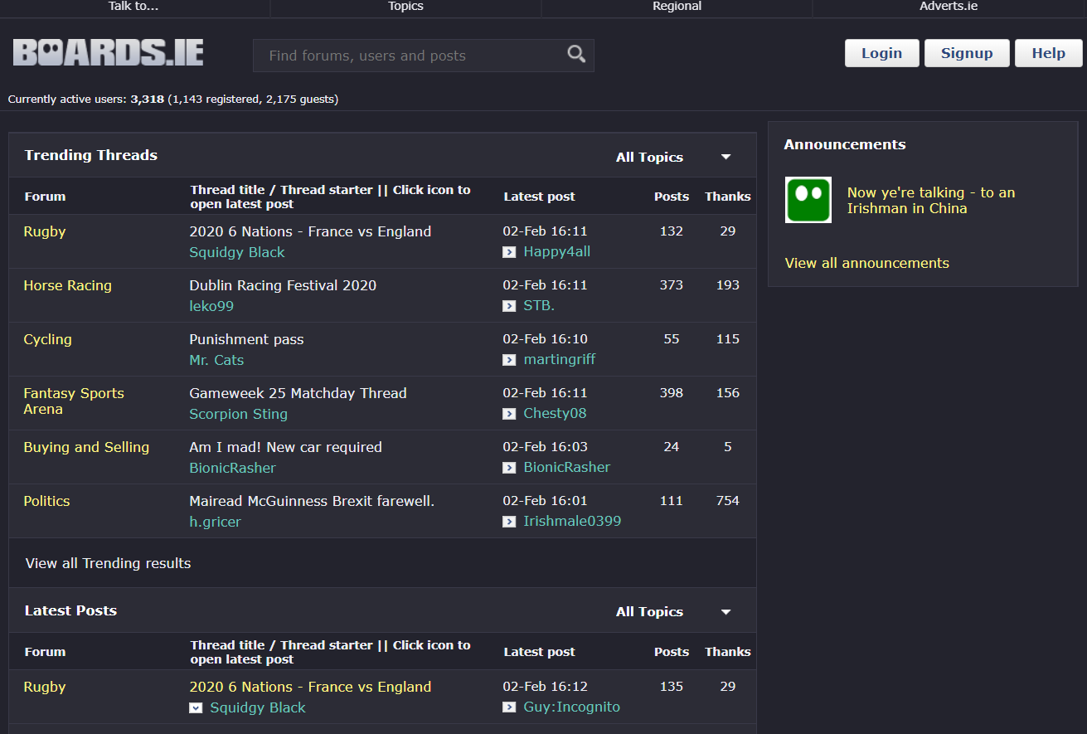The height and width of the screenshot is (734, 1087).
Task: Open the Talk to... menu
Action: coord(133,7)
